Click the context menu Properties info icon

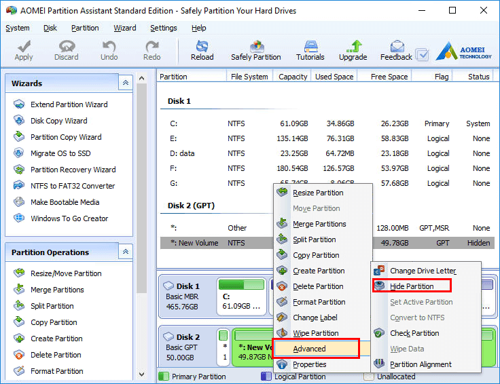(x=282, y=364)
